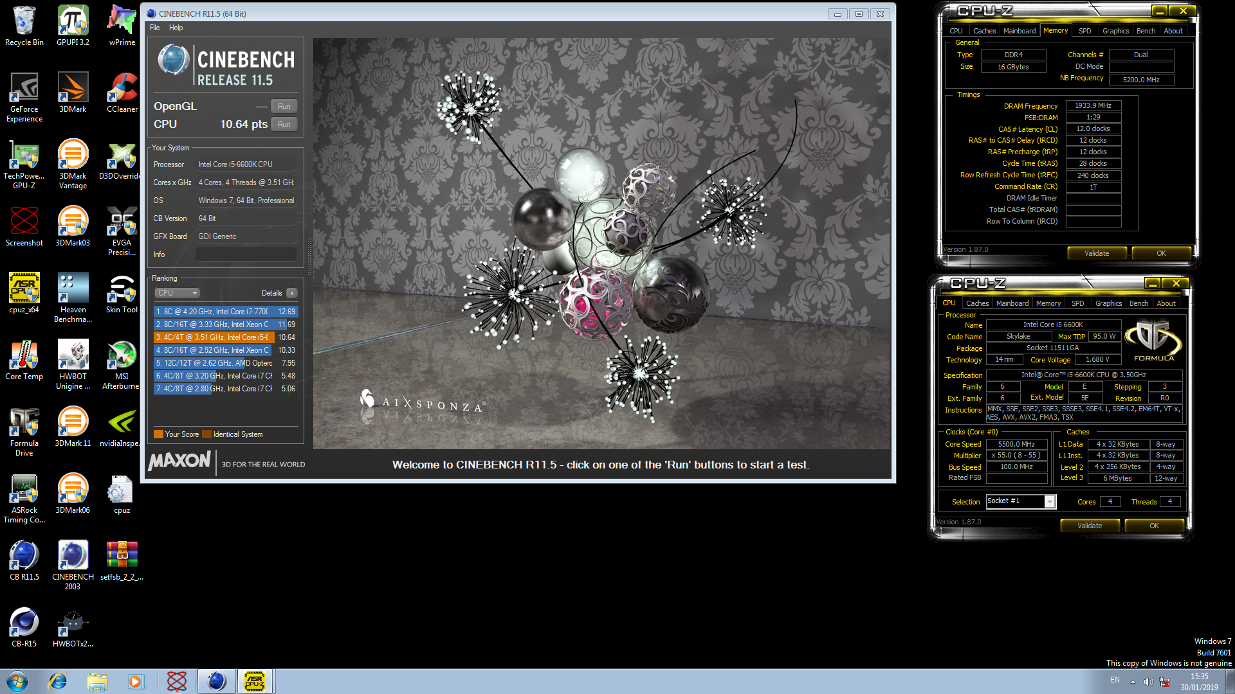This screenshot has width=1235, height=694.
Task: Select ranking entry 4C/8T 2.80 GHz 5.06
Action: [225, 388]
